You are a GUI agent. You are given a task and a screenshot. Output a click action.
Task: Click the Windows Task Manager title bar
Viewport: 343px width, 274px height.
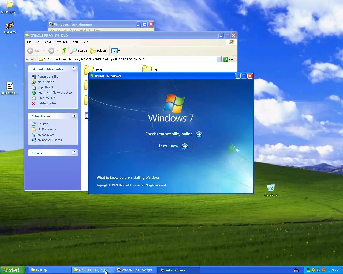tap(101, 24)
